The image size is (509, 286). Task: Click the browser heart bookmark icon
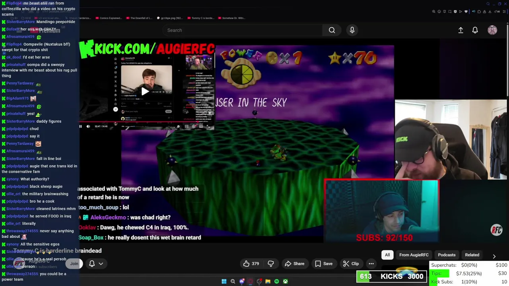pyautogui.click(x=466, y=12)
